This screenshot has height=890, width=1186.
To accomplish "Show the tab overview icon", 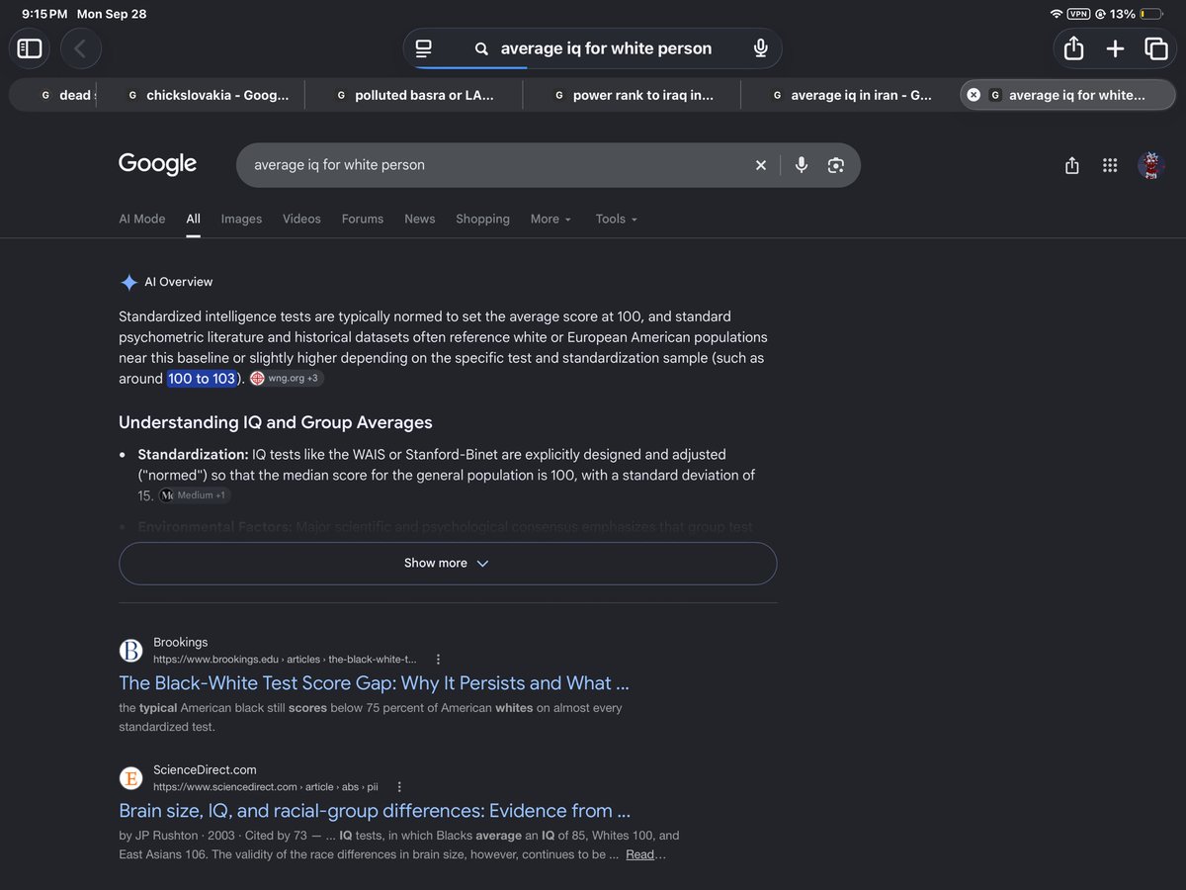I will (1155, 48).
